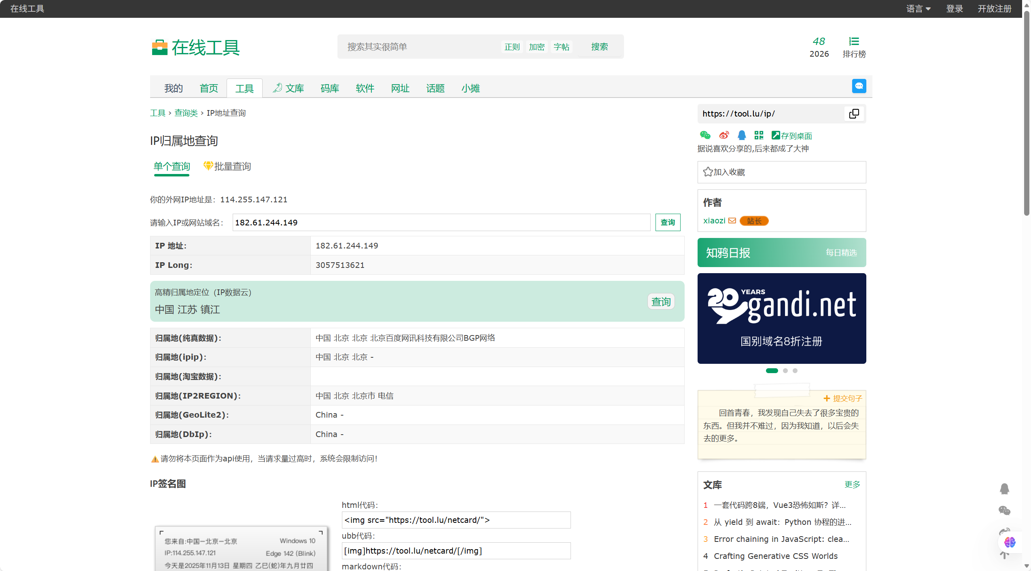The width and height of the screenshot is (1031, 571).
Task: Show the QR code icon
Action: 759,135
